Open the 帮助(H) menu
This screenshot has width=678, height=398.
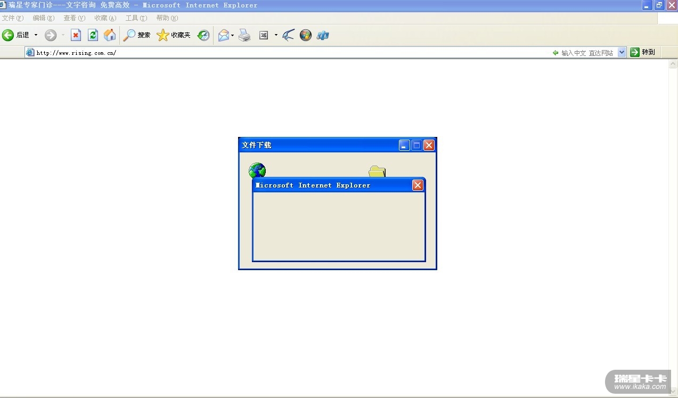tap(167, 18)
